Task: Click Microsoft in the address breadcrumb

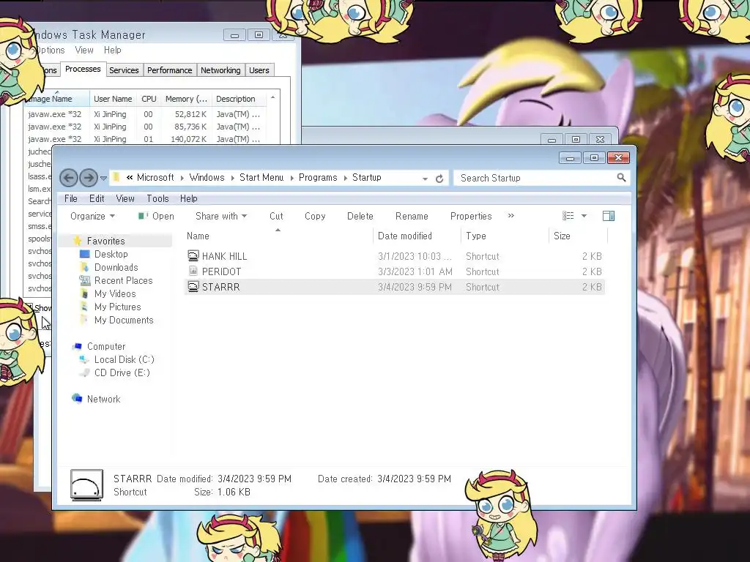Action: click(x=155, y=177)
